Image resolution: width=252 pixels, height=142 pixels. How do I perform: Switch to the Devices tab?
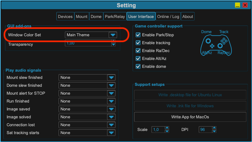[65, 16]
